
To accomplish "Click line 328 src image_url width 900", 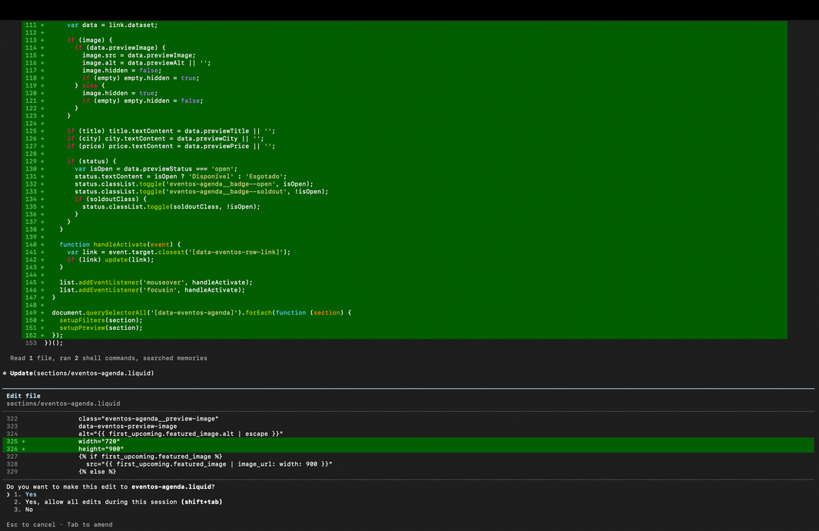I will tap(209, 464).
